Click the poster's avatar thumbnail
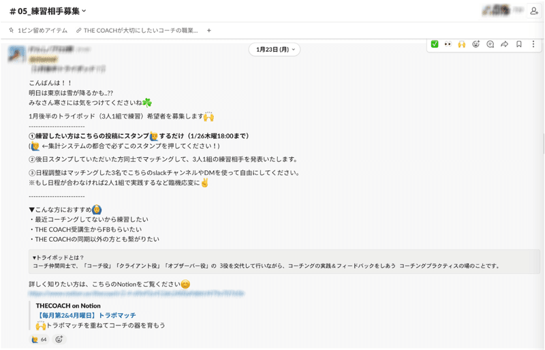This screenshot has width=545, height=350. [16, 54]
